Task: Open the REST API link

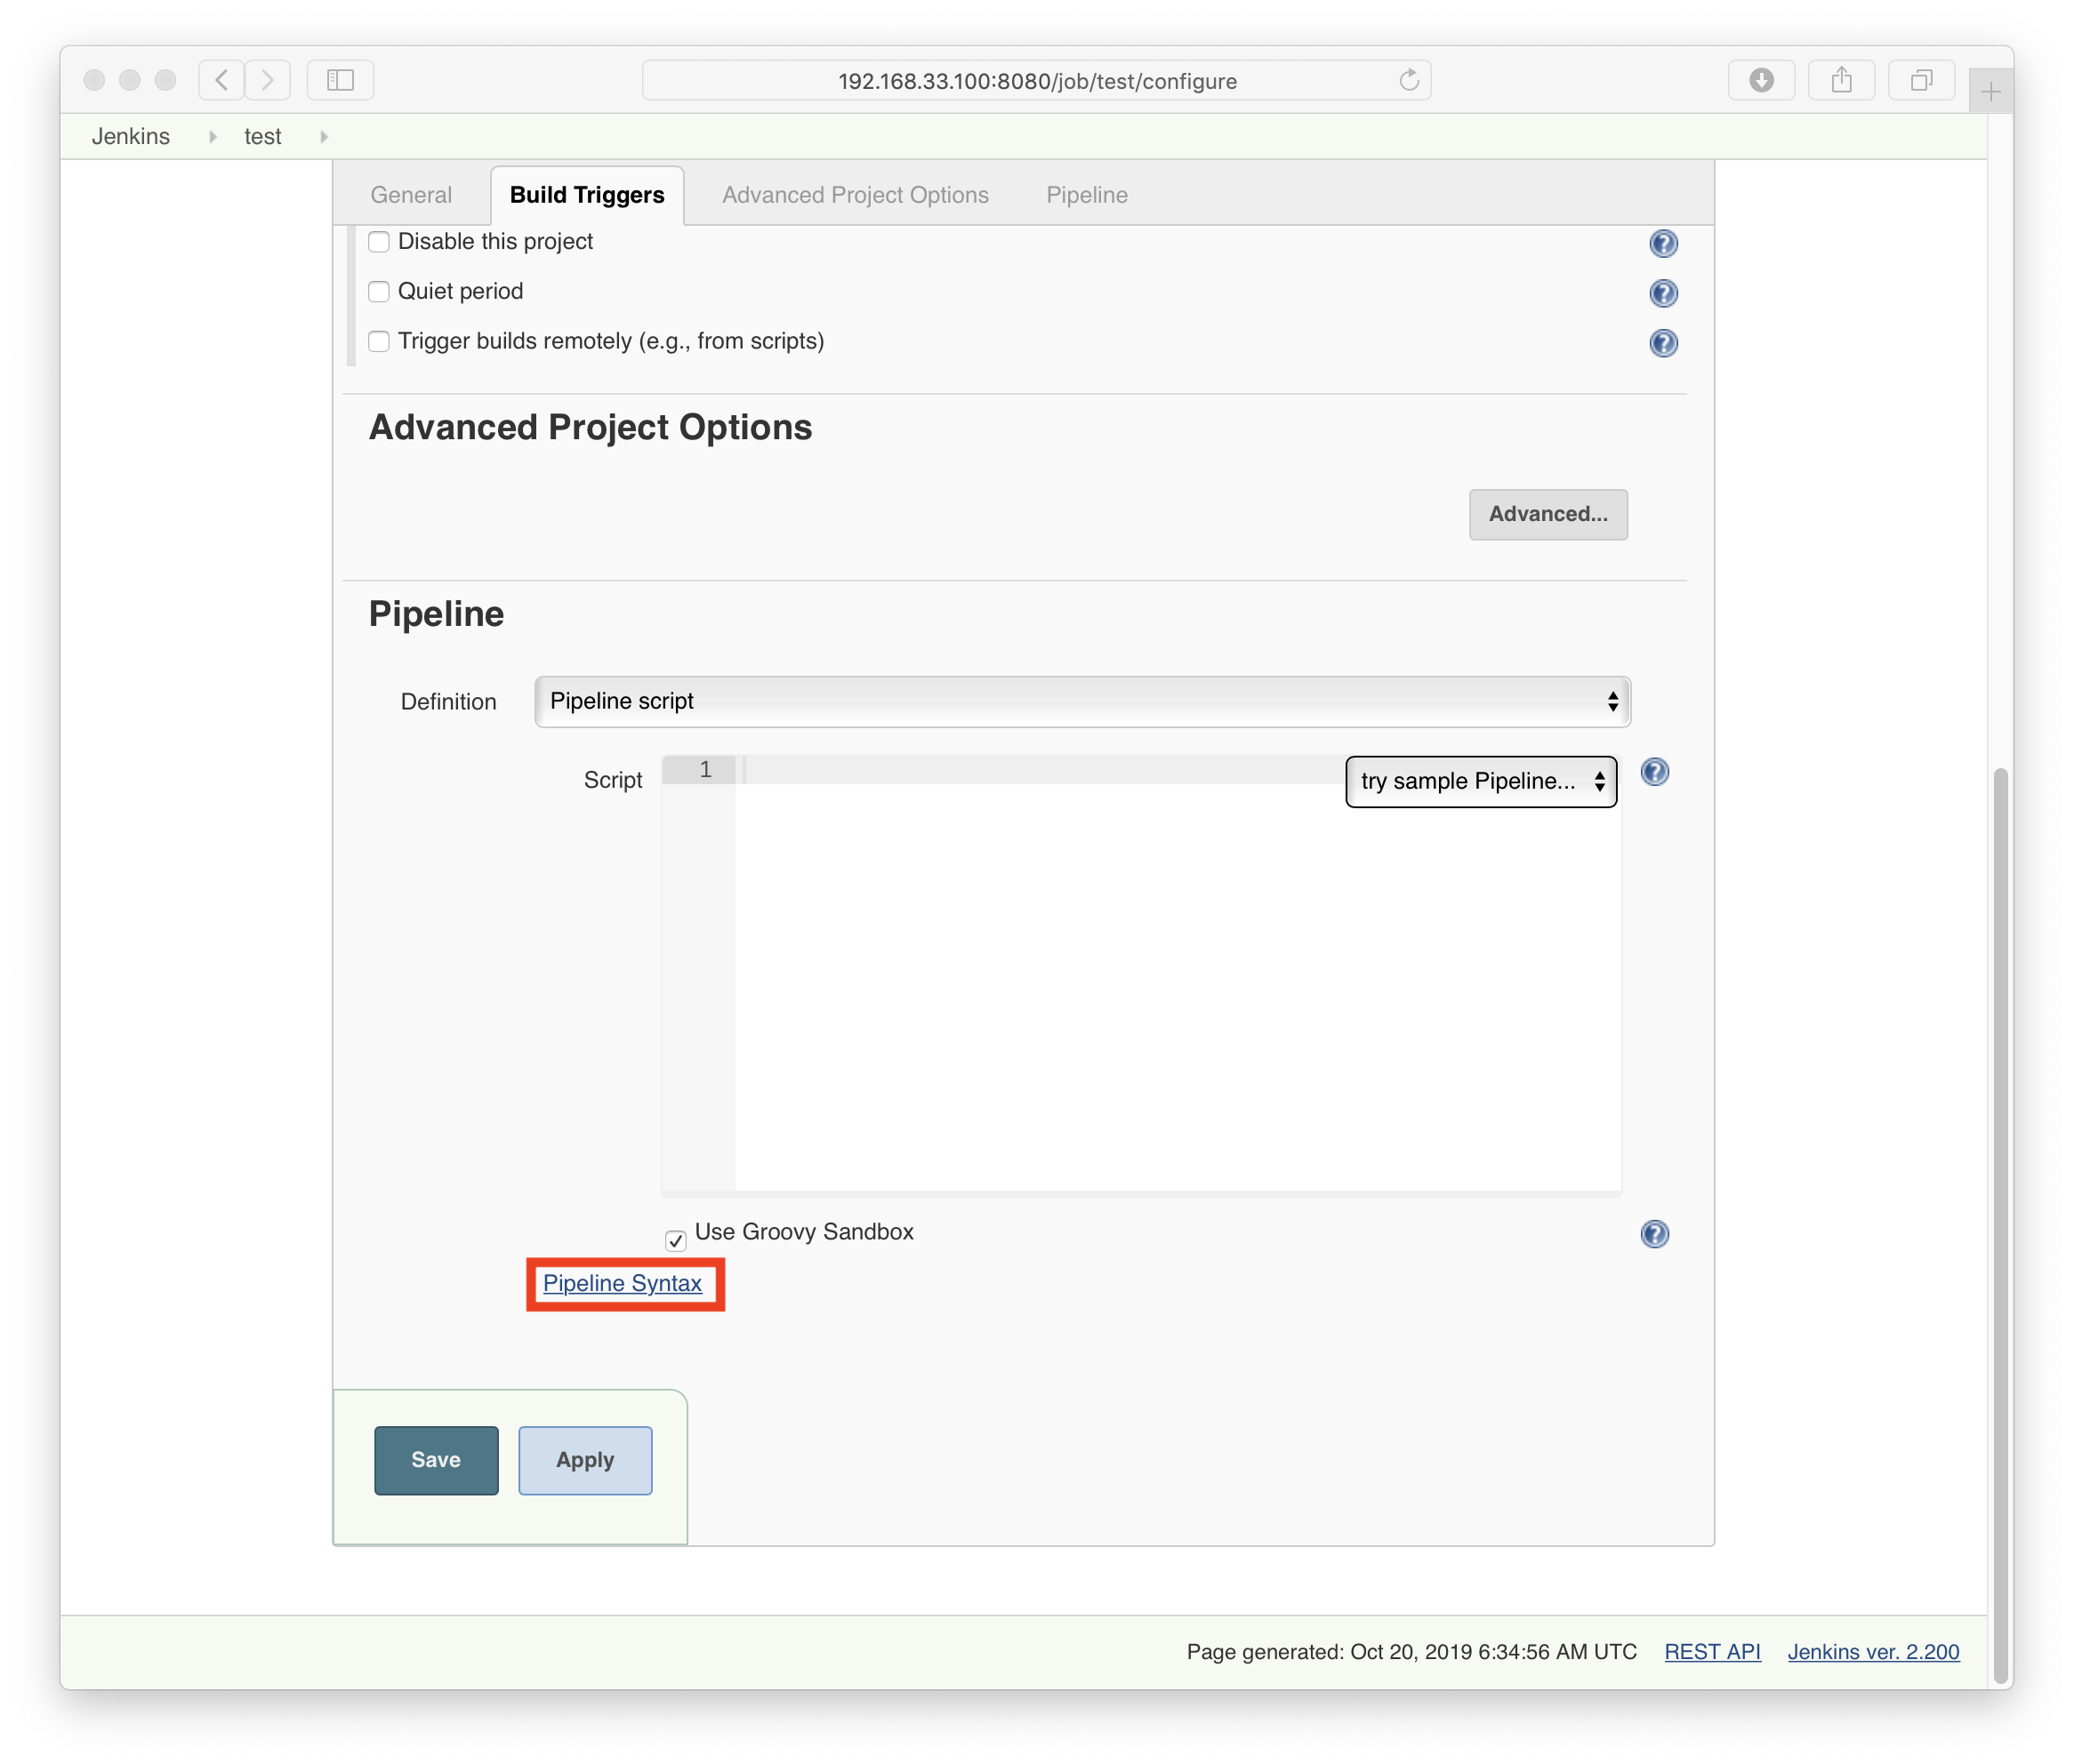Action: 1712,1652
